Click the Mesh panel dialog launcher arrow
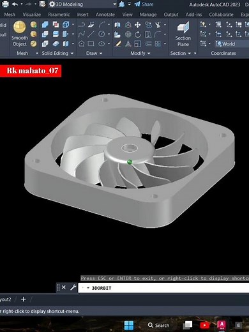 [x=37, y=53]
